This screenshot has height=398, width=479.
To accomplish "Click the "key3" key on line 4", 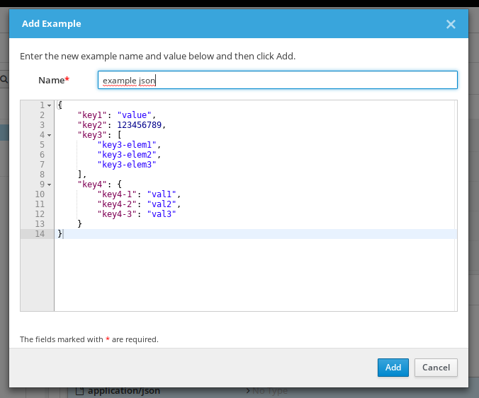I will pos(92,135).
